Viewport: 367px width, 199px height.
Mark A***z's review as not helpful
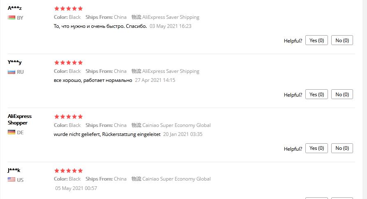coord(342,41)
